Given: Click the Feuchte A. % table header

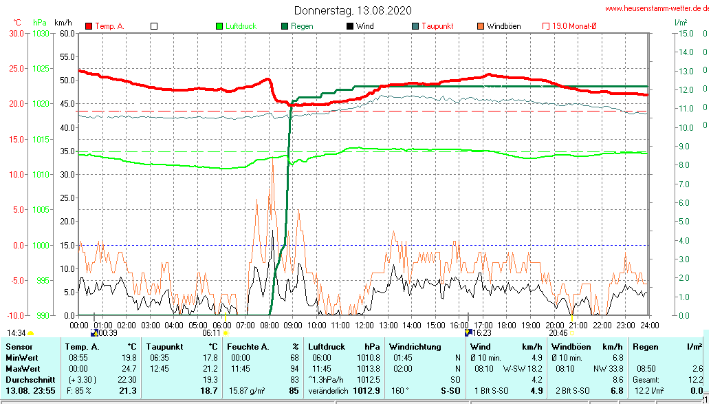Looking at the screenshot, I should [263, 347].
